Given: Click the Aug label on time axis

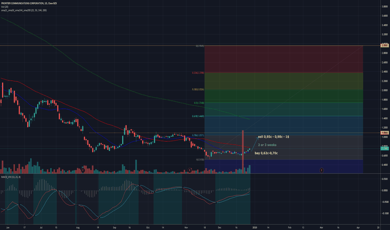Looking at the screenshot, I should pyautogui.click(x=77, y=227).
